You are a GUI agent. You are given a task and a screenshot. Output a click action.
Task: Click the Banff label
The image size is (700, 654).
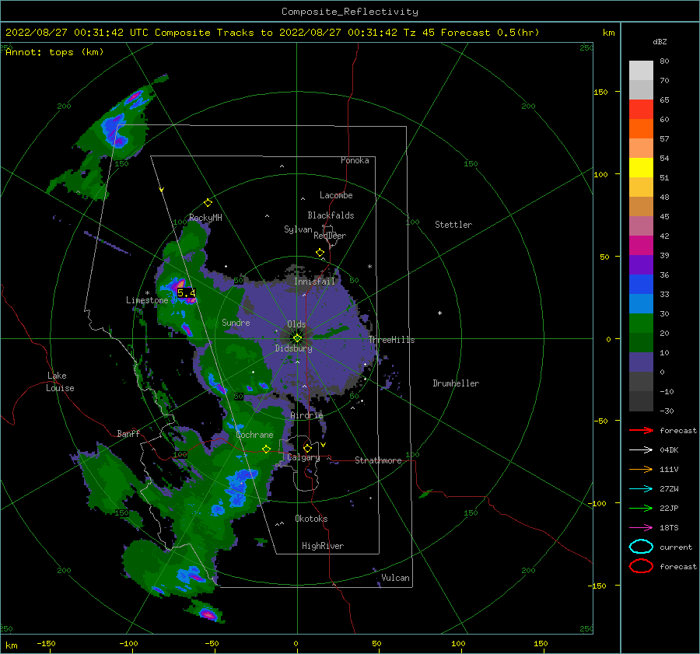(128, 434)
